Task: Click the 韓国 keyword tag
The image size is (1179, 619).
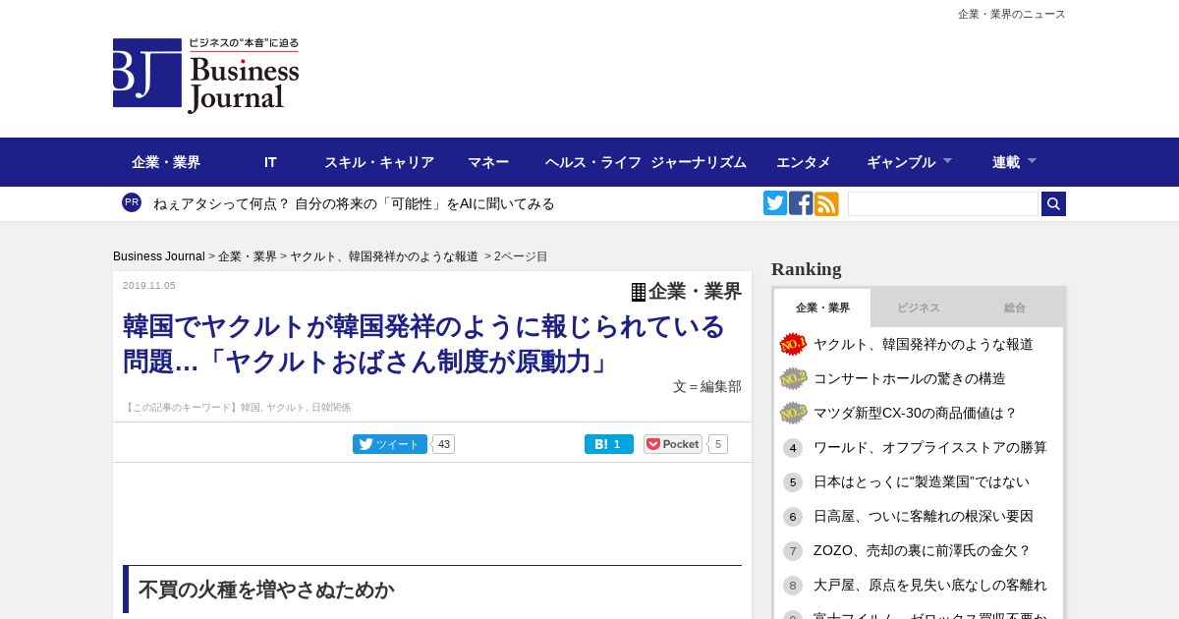Action: pyautogui.click(x=251, y=407)
